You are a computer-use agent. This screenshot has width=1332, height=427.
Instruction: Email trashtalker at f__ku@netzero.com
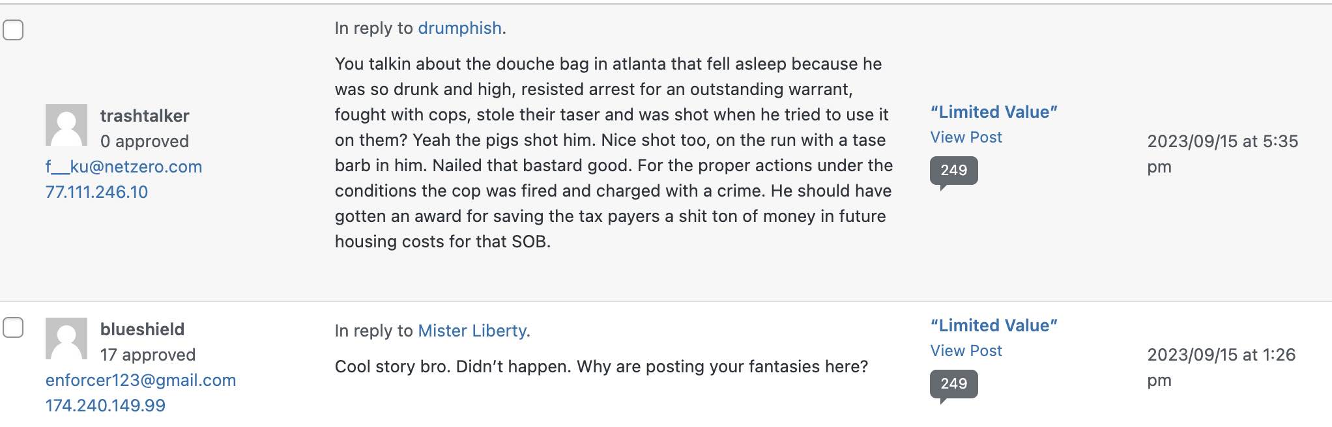tap(124, 167)
